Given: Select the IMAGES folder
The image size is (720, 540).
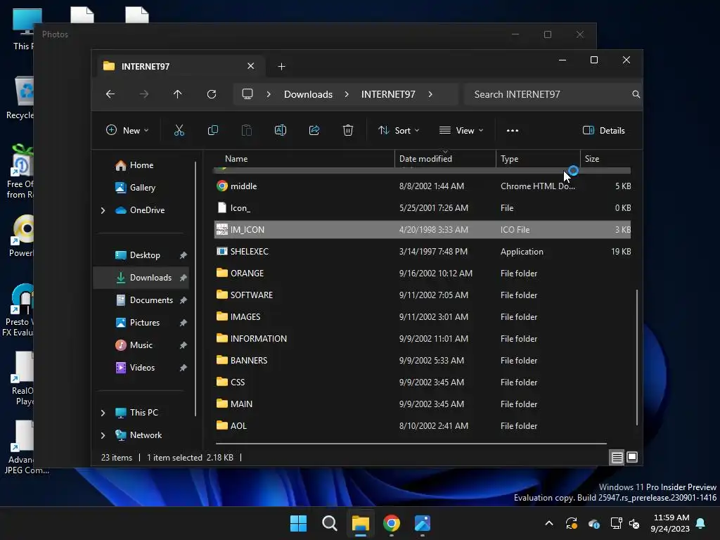Looking at the screenshot, I should coord(423,317).
